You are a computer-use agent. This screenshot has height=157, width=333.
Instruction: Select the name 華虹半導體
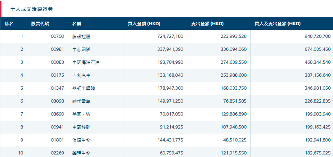pos(84,88)
